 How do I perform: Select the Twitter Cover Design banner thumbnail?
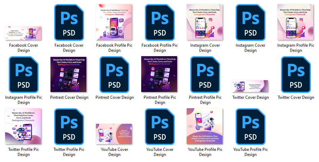pos(250,86)
